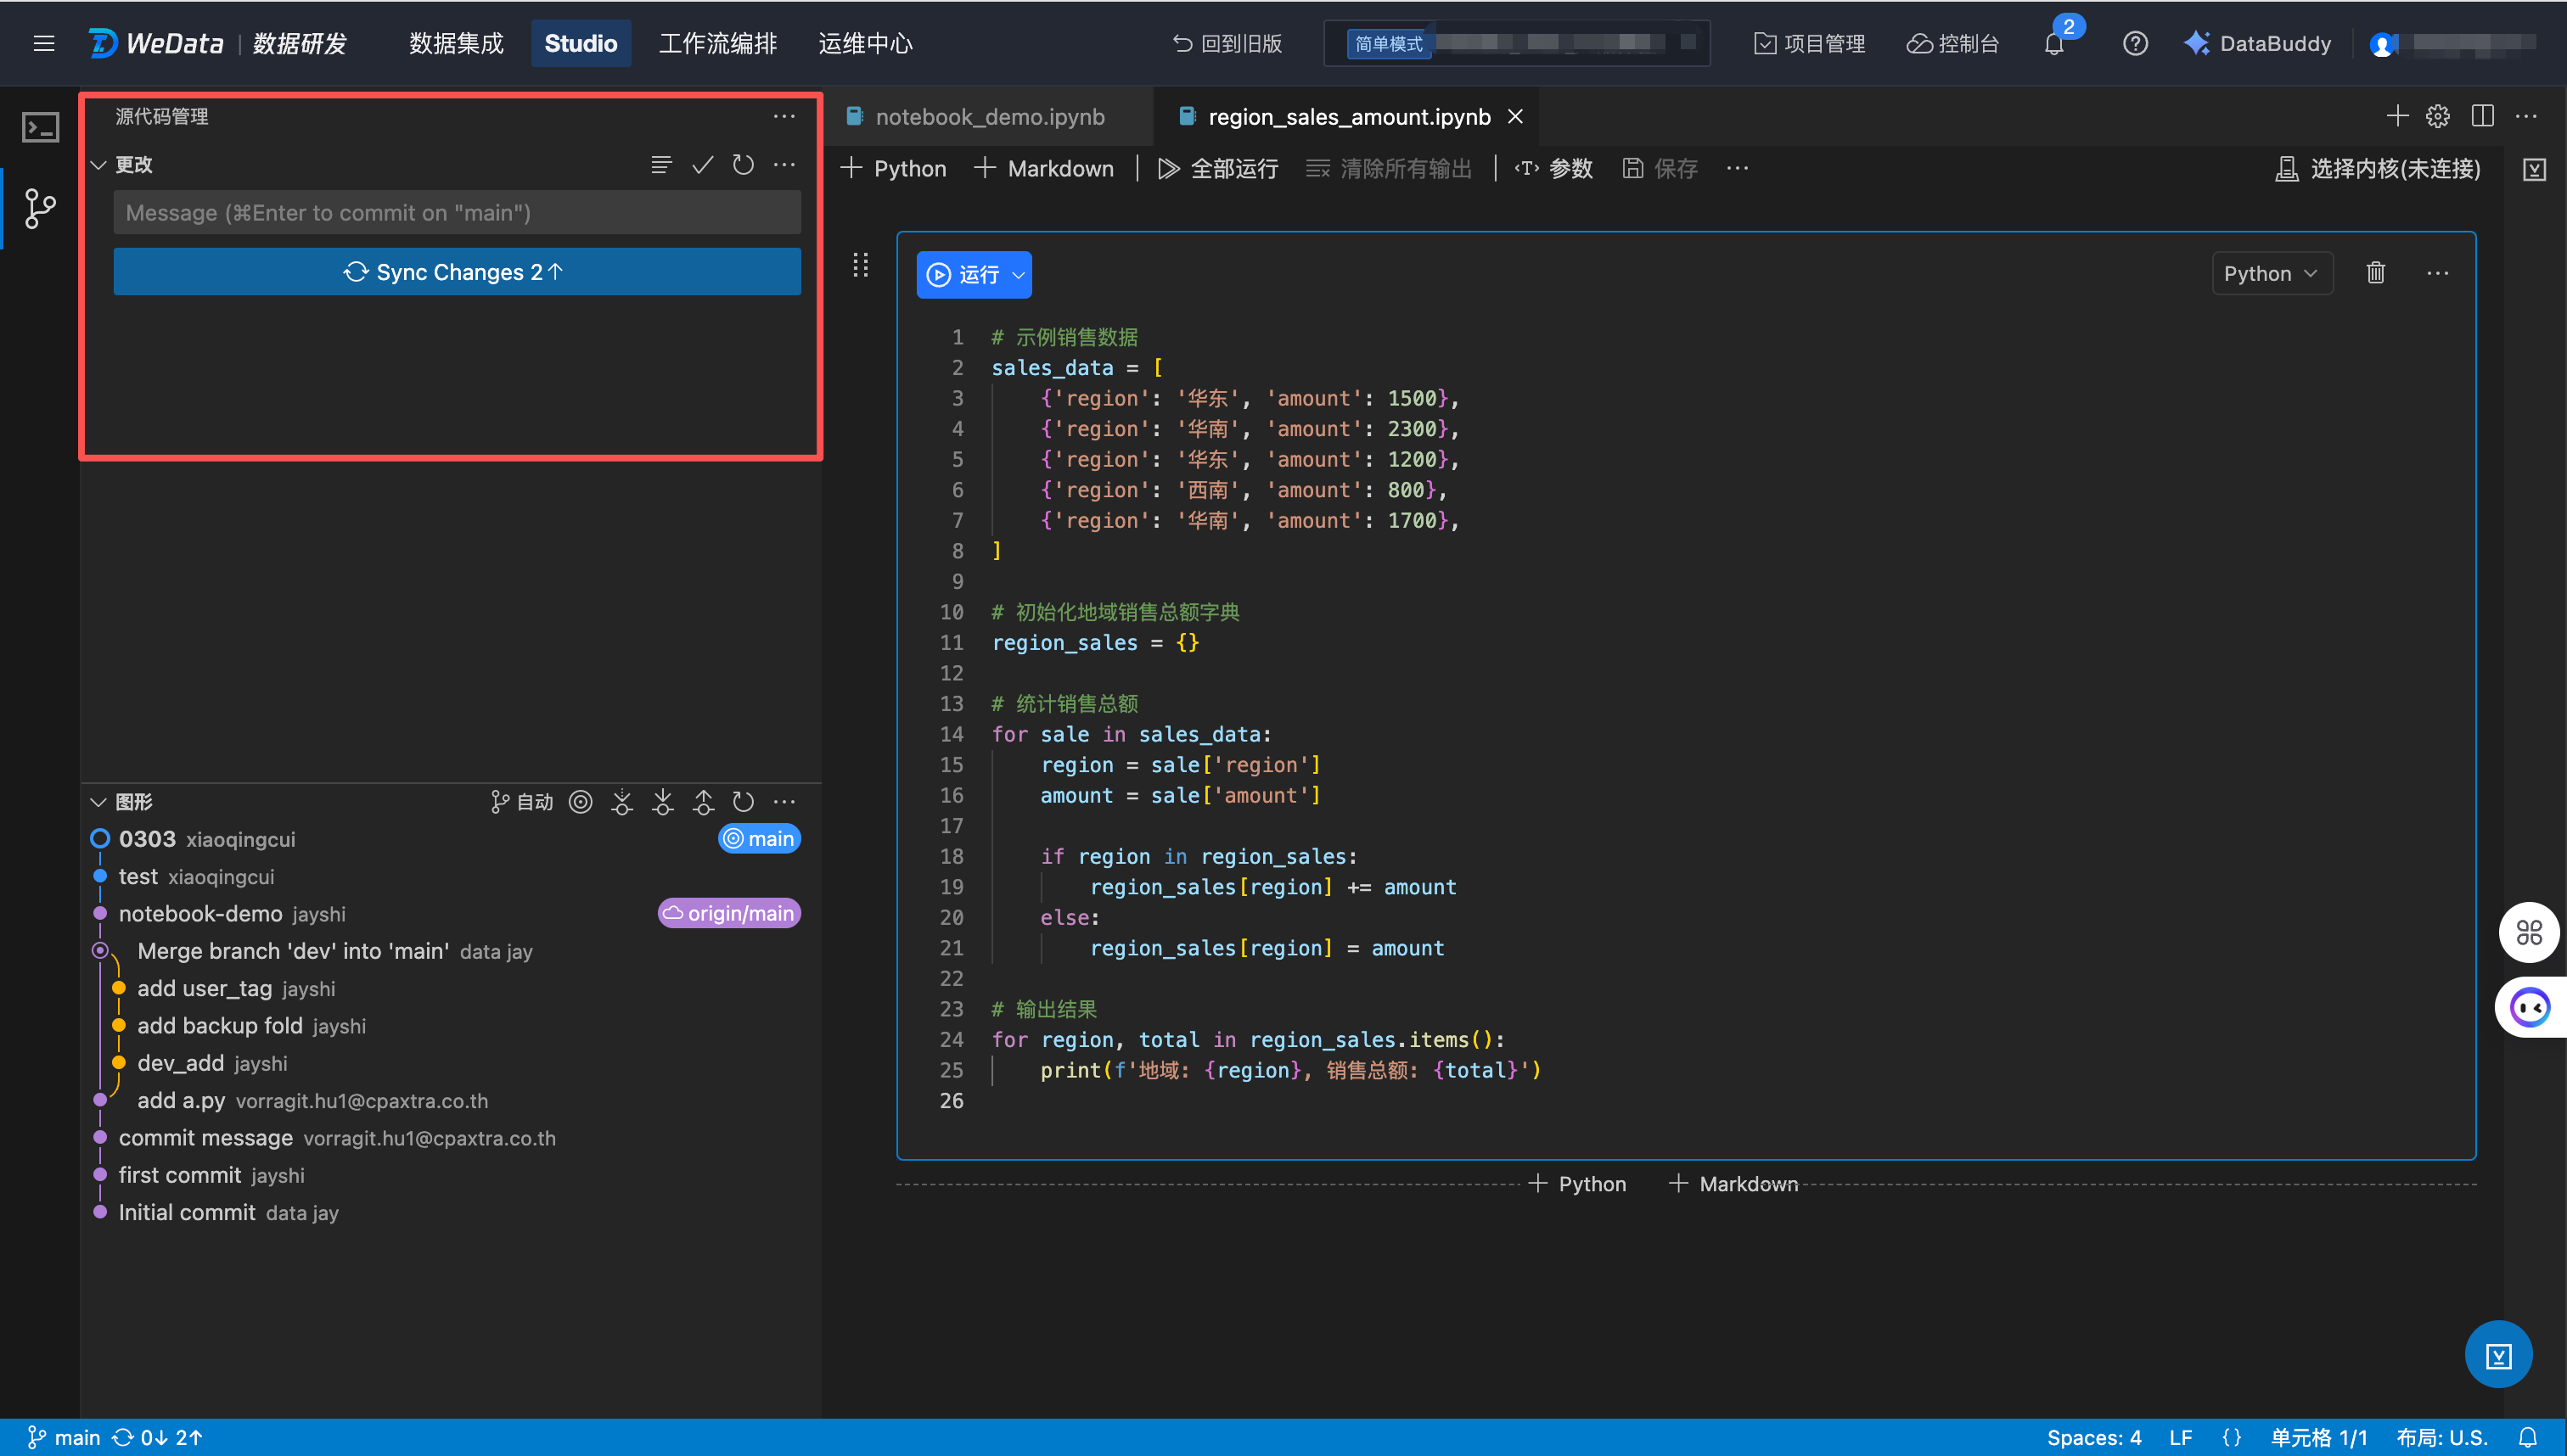Open notebook settings gear icon
The width and height of the screenshot is (2567, 1456).
point(2437,117)
